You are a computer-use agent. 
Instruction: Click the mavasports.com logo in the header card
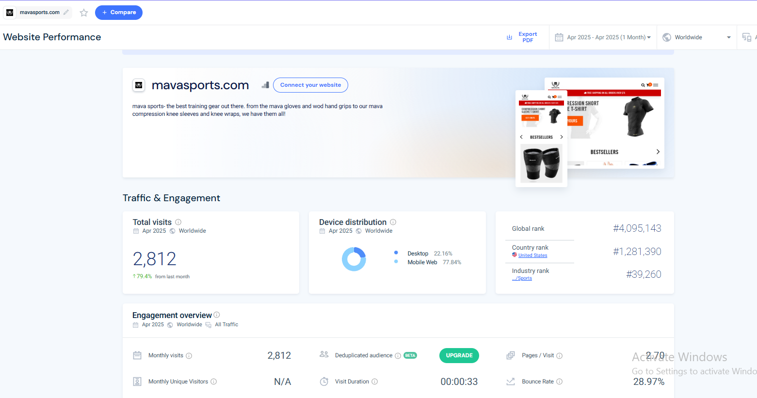(139, 85)
